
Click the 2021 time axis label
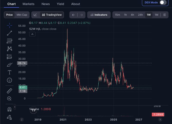coord(63,119)
